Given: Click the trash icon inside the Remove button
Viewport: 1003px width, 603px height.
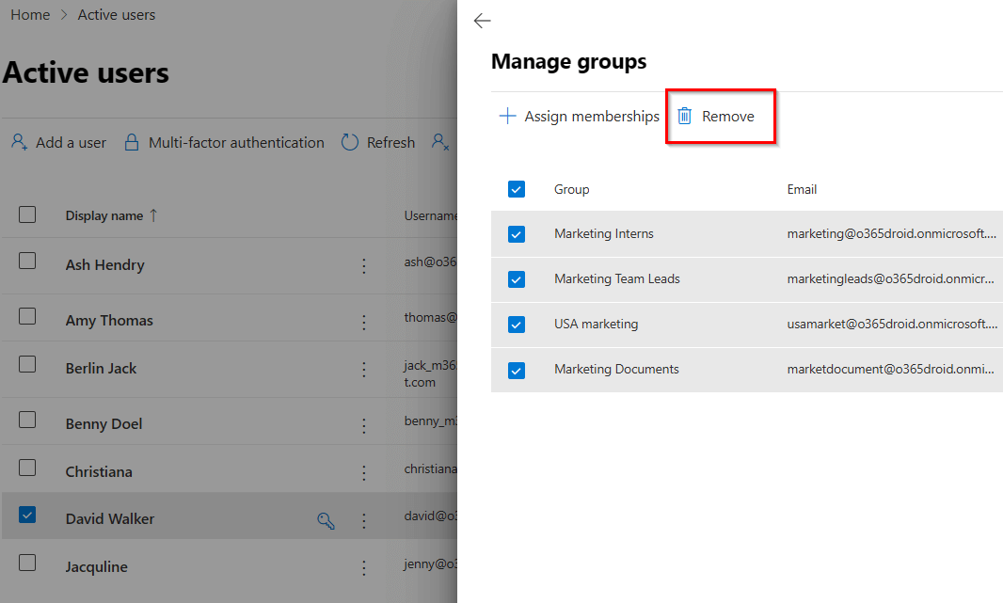Looking at the screenshot, I should click(683, 116).
